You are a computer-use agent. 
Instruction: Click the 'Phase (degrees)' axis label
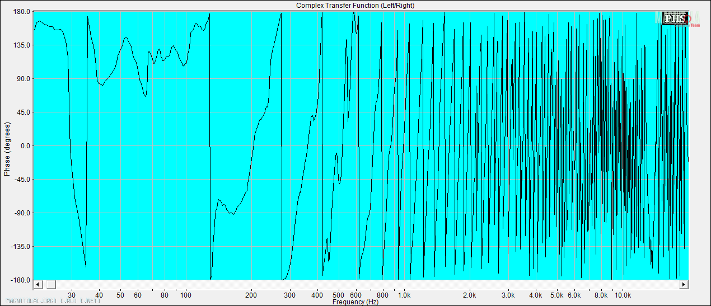[7, 148]
